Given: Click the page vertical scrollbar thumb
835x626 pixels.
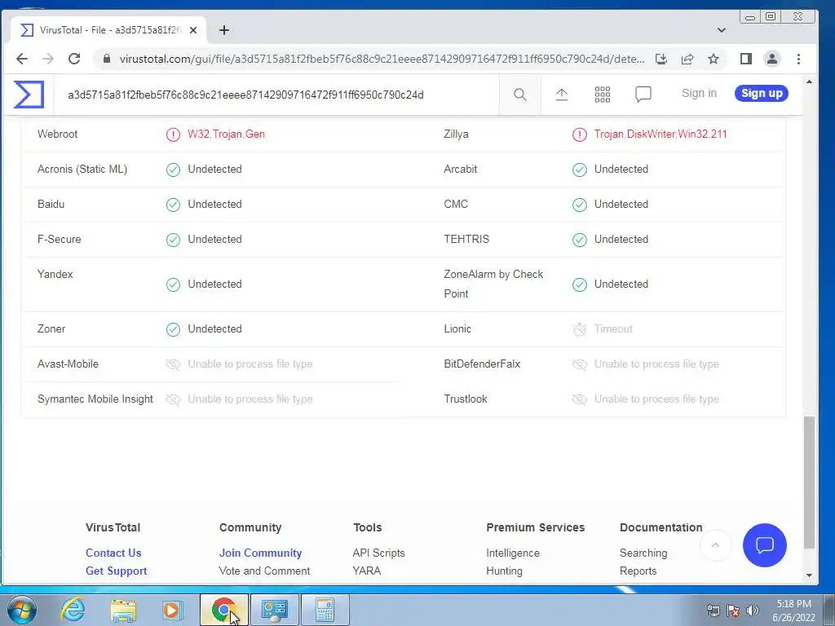Looking at the screenshot, I should 809,483.
